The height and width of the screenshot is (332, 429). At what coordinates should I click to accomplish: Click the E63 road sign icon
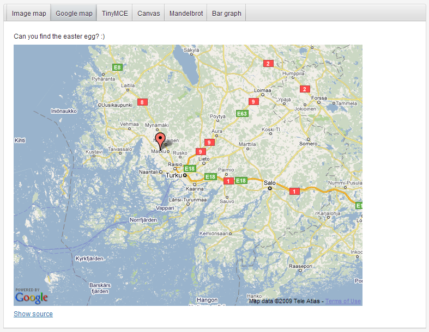(242, 113)
